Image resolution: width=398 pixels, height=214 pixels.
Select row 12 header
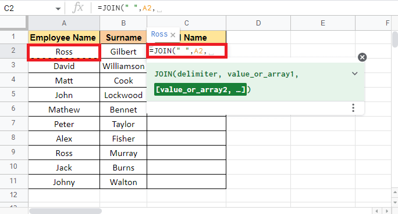tap(13, 195)
